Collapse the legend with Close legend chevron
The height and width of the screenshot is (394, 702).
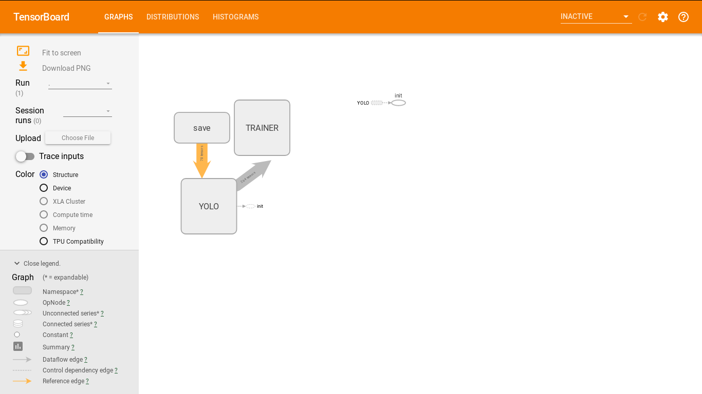(x=17, y=263)
